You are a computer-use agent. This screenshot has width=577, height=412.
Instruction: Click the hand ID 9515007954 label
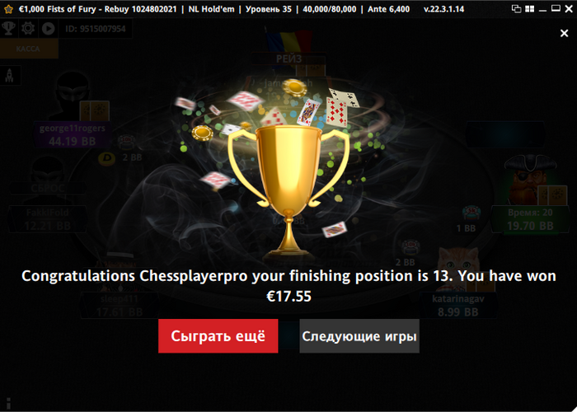(x=96, y=29)
